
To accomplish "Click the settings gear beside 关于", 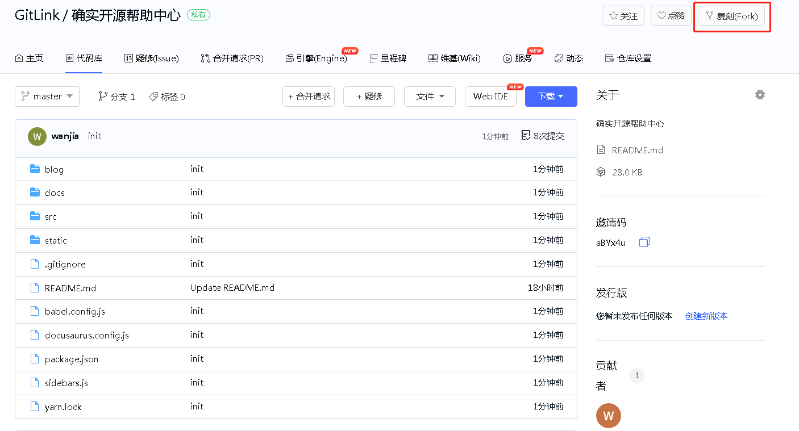I will click(x=759, y=95).
